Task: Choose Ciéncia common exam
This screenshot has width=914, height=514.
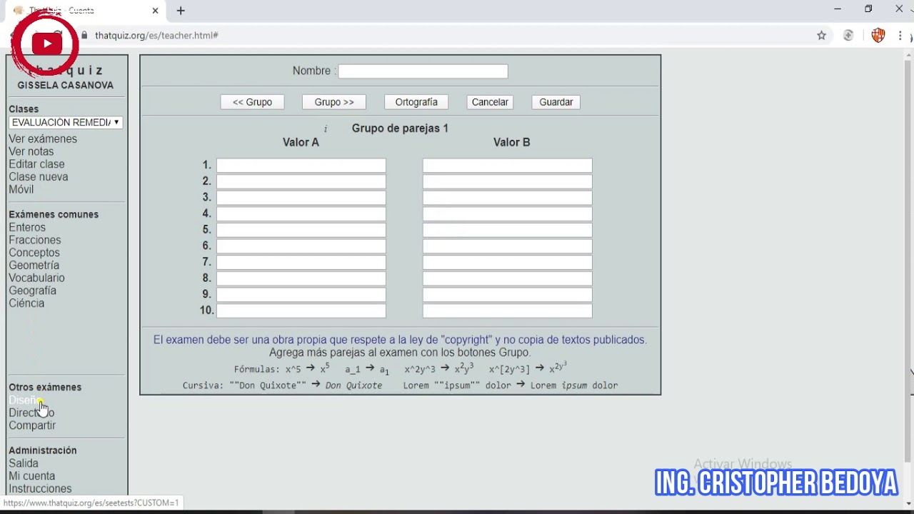Action: tap(26, 303)
